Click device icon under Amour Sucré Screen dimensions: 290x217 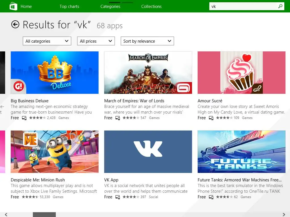pos(211,118)
